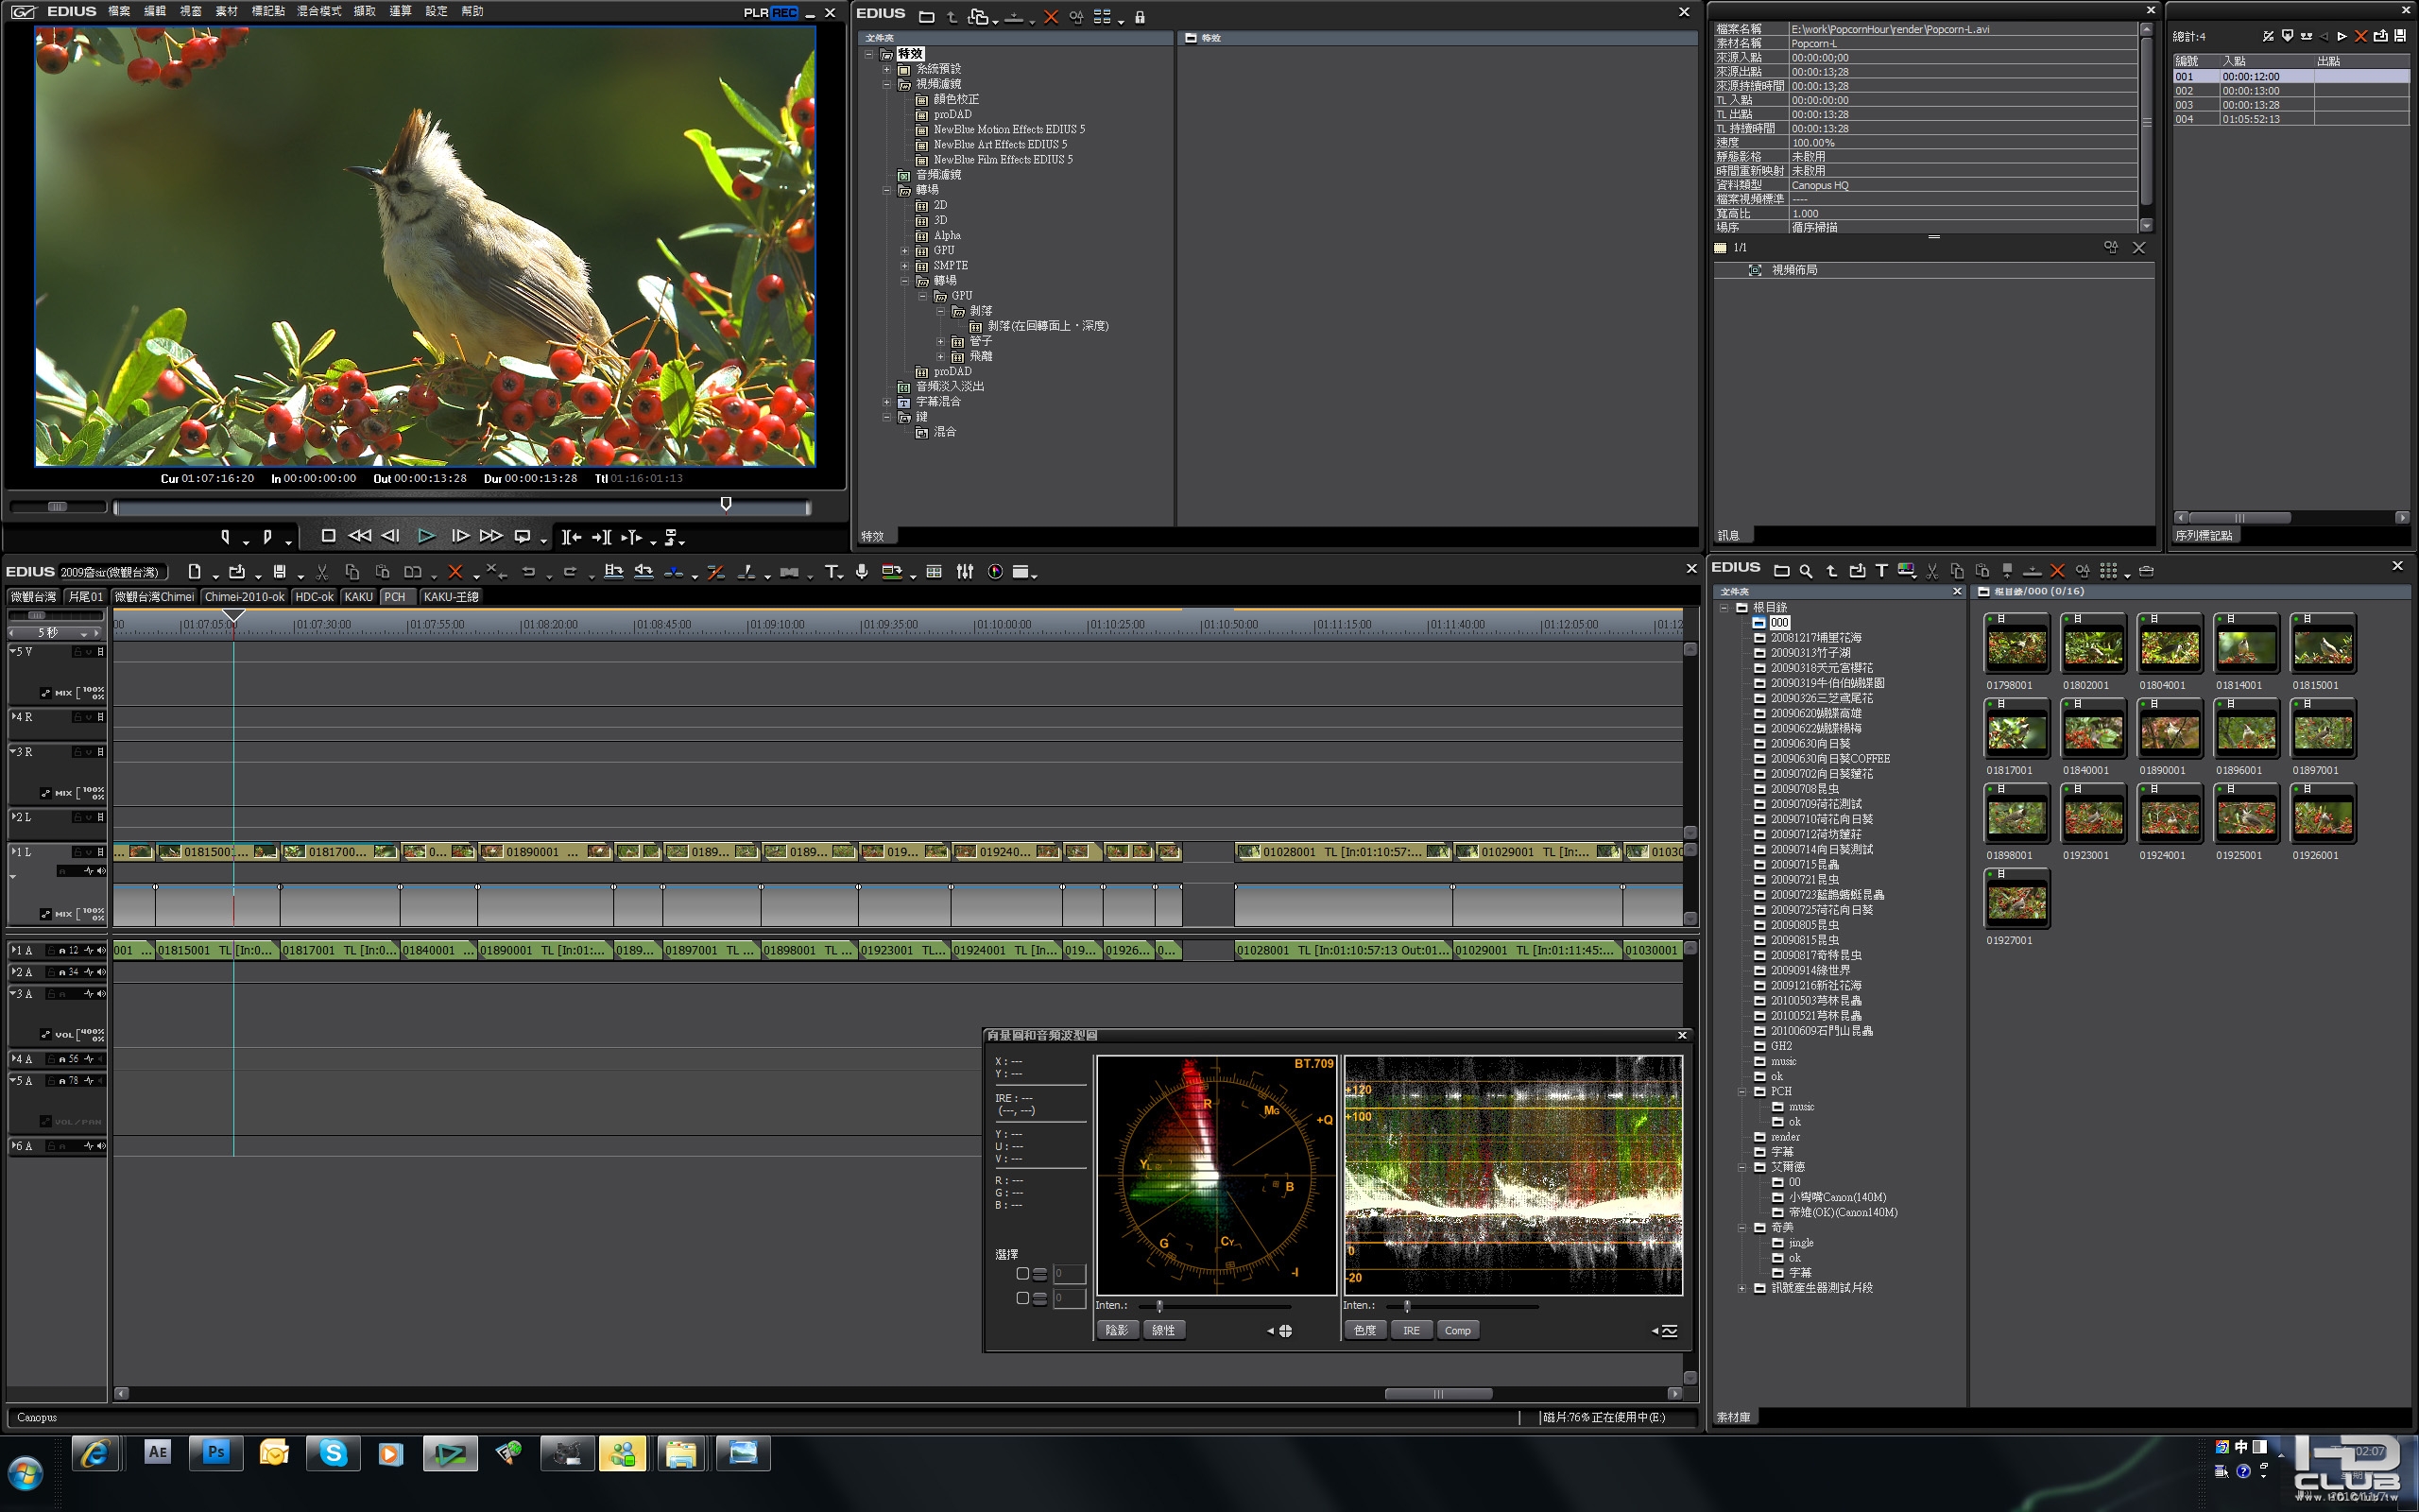Click the Comp button in waveform panel
This screenshot has height=1512, width=2419.
1457,1330
